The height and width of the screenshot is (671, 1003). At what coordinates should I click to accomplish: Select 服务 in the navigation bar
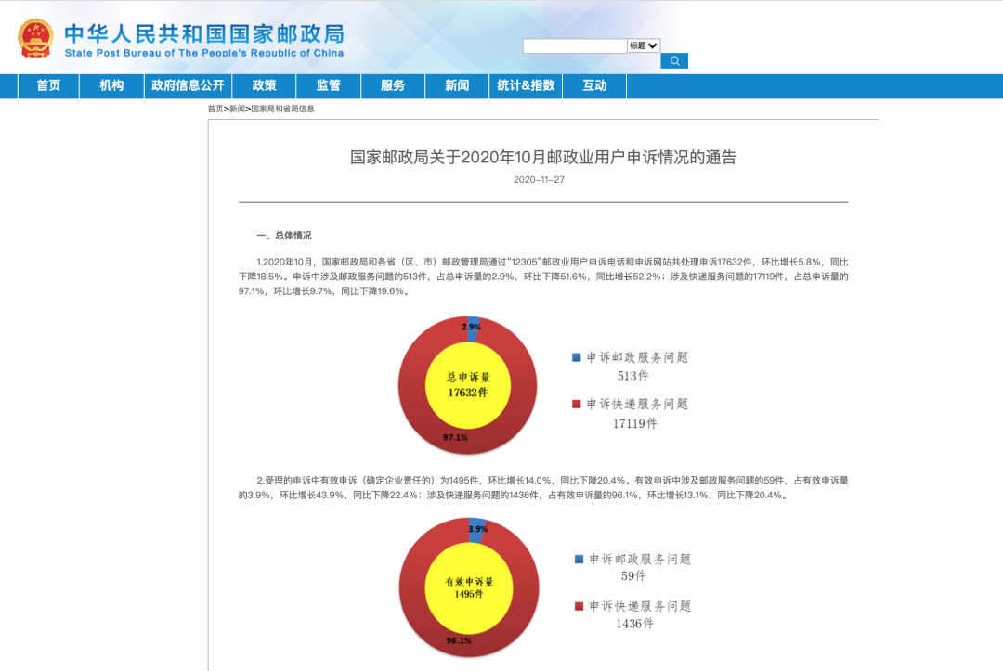click(x=393, y=85)
